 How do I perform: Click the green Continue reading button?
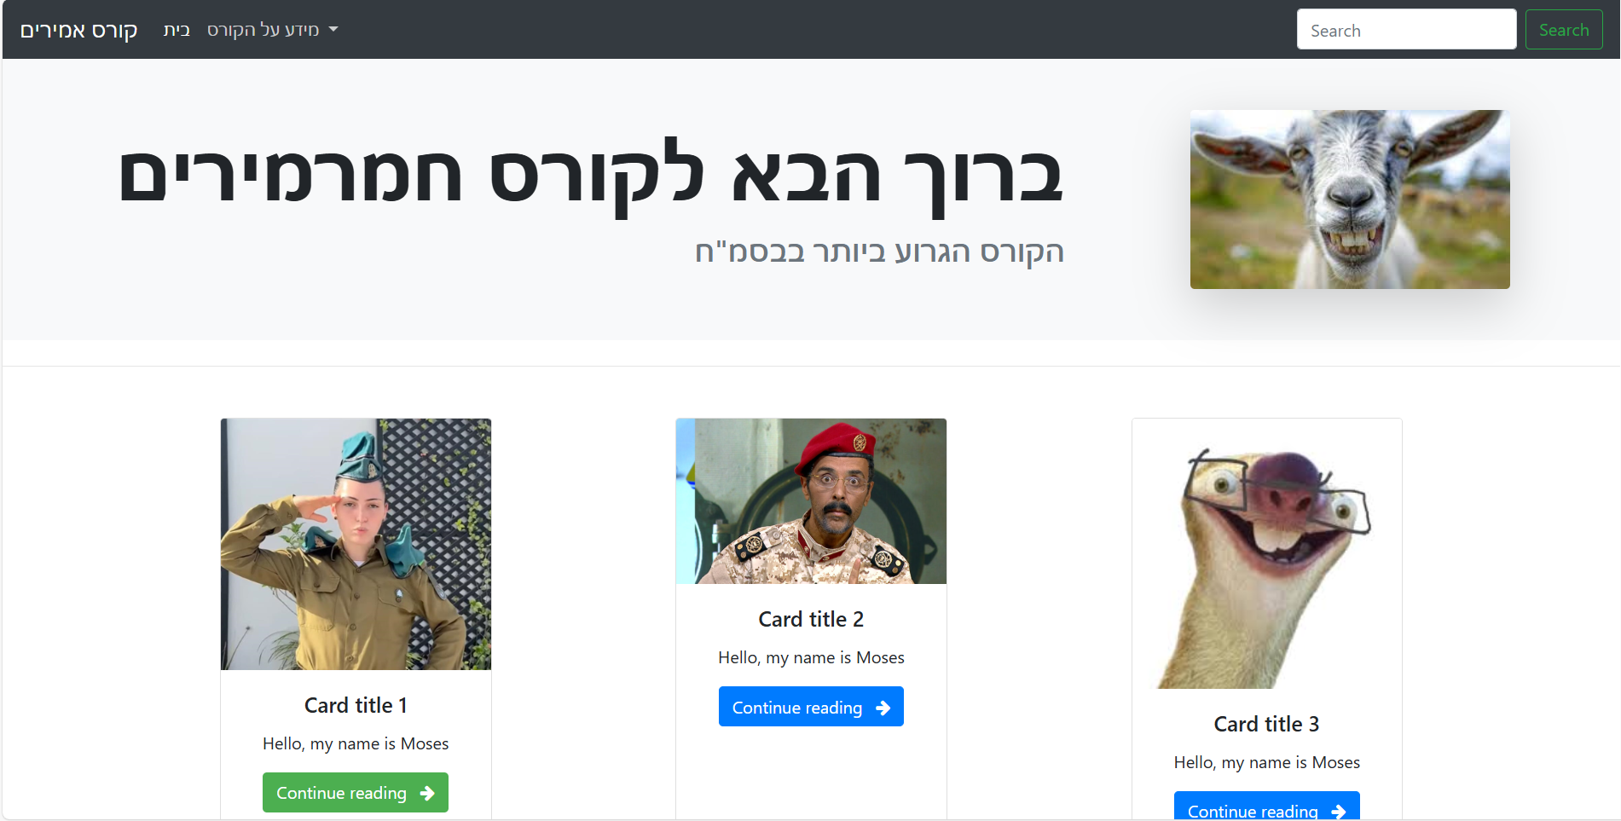coord(356,793)
